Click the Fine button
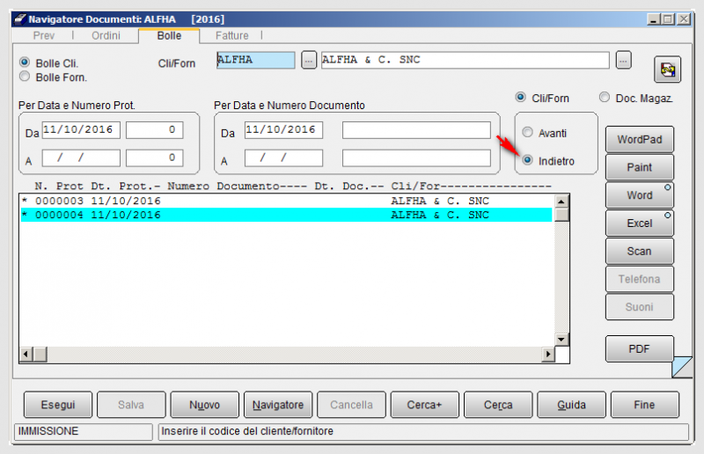 [645, 405]
